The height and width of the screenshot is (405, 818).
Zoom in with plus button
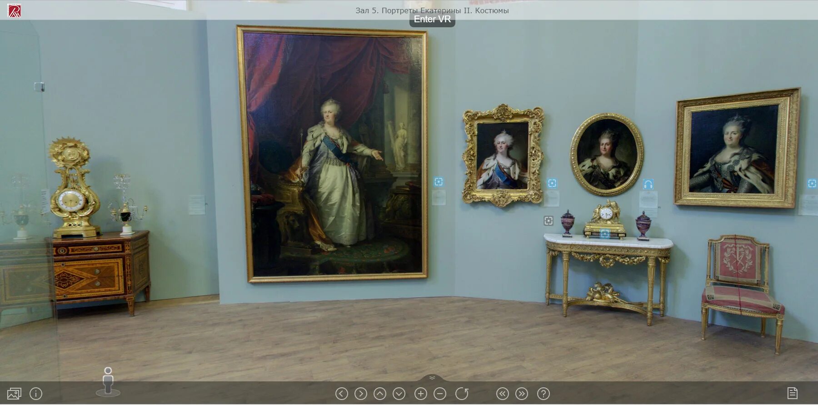click(x=421, y=394)
